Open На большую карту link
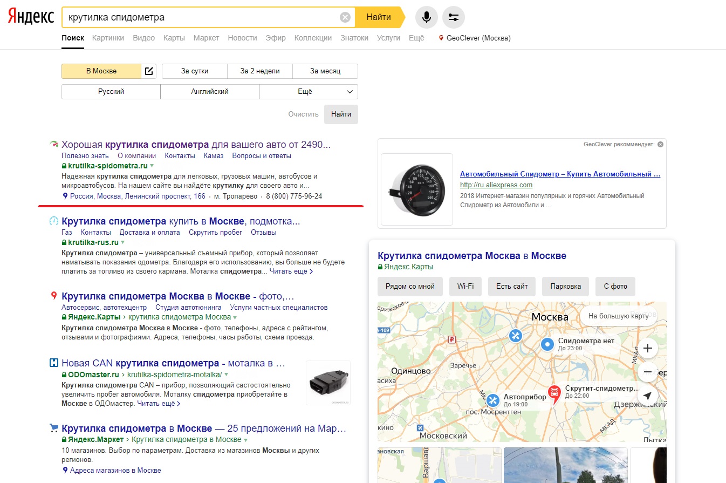This screenshot has width=726, height=483. [x=618, y=316]
